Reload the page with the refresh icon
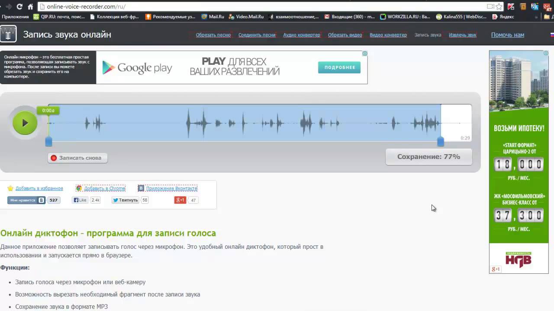554x311 pixels. point(19,6)
